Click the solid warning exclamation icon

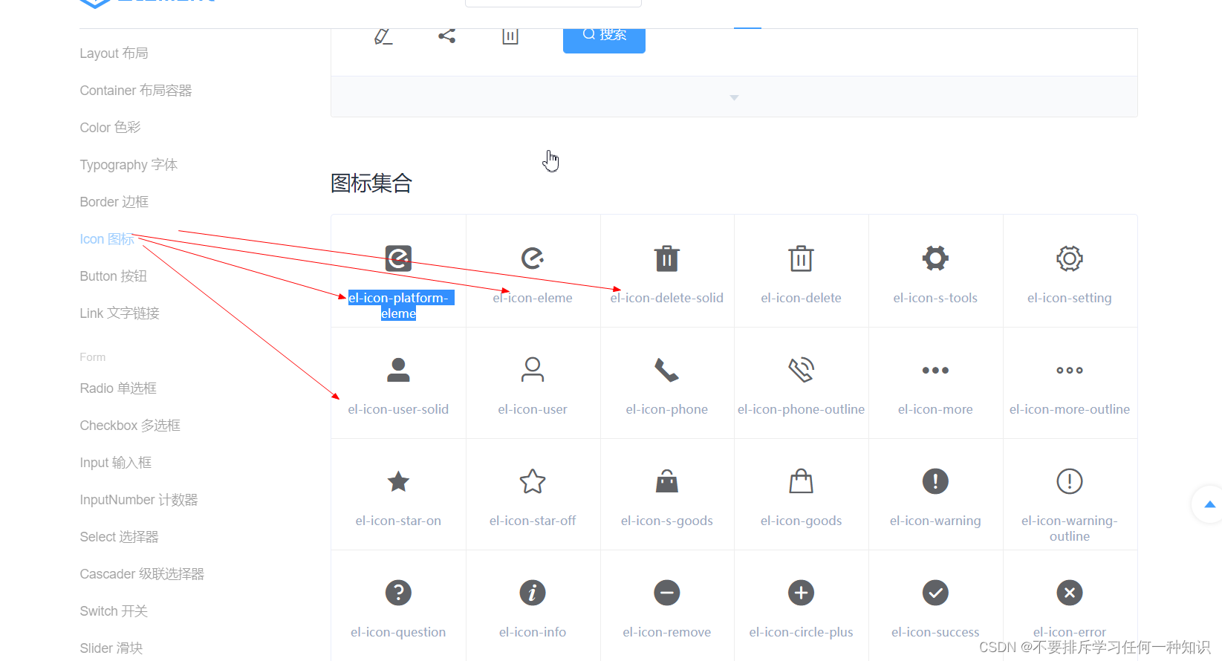(x=935, y=481)
